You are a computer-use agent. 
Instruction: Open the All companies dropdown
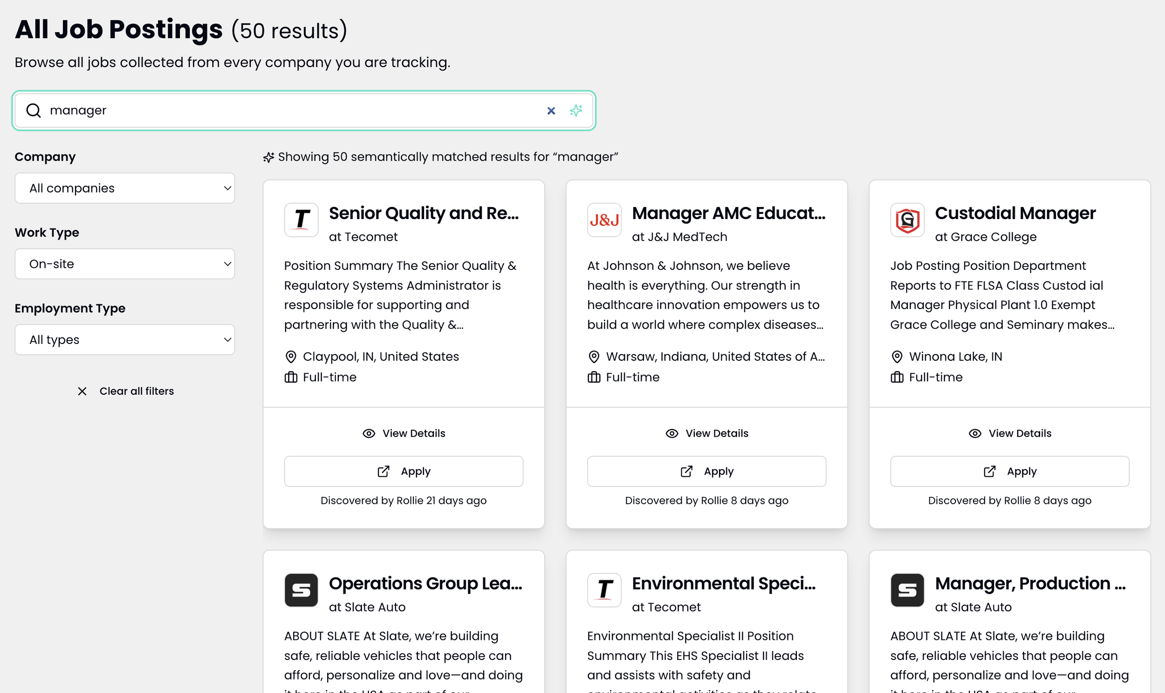click(125, 188)
